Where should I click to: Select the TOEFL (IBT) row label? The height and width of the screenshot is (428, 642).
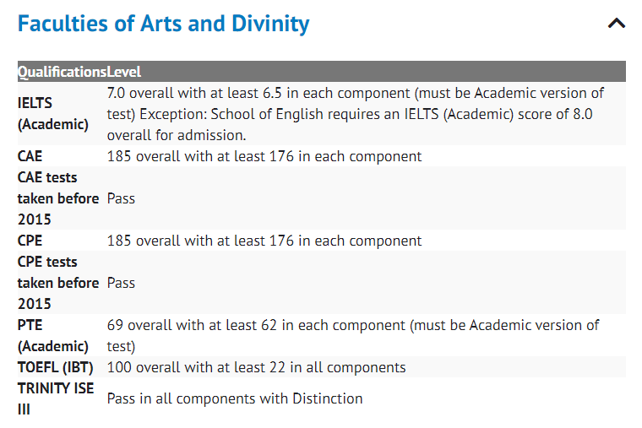55,367
